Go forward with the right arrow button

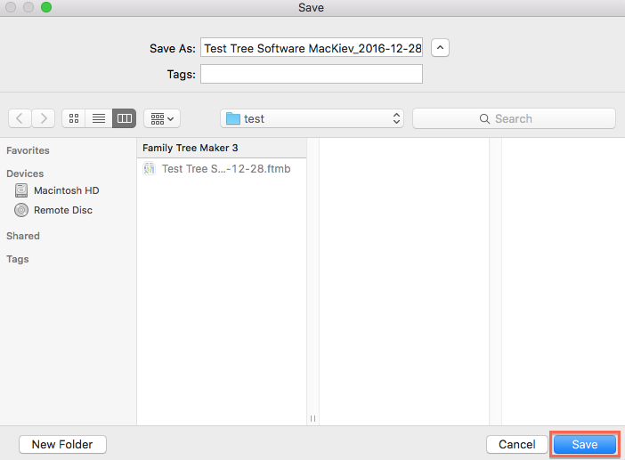[x=44, y=118]
